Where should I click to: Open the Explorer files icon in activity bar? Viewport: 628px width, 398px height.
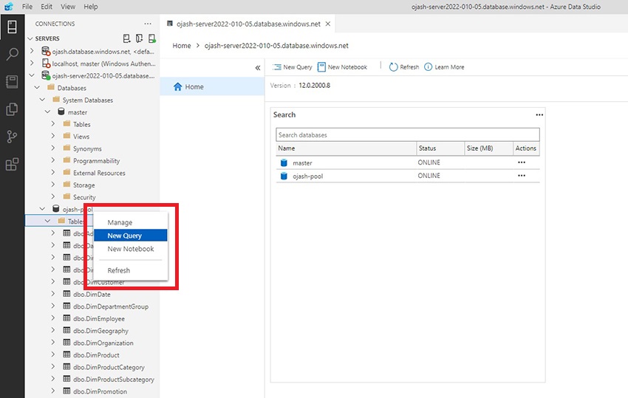coord(12,109)
